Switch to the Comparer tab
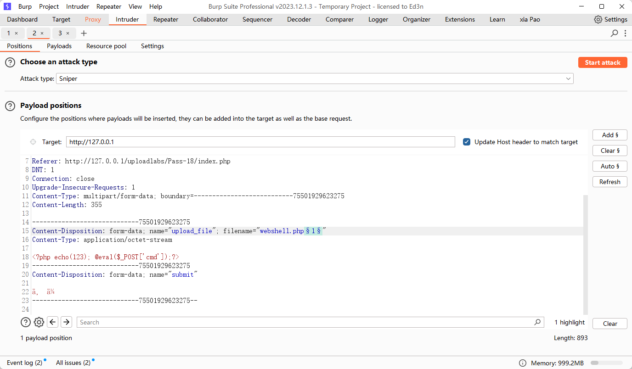 (x=339, y=19)
